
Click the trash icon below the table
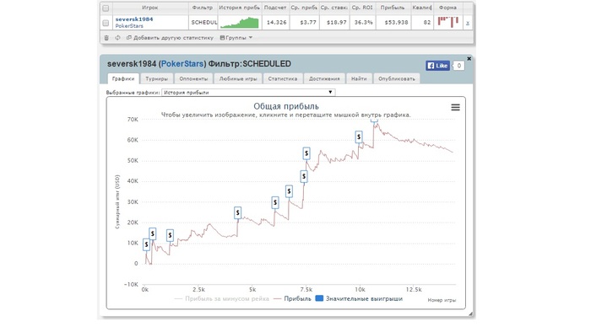click(x=106, y=38)
